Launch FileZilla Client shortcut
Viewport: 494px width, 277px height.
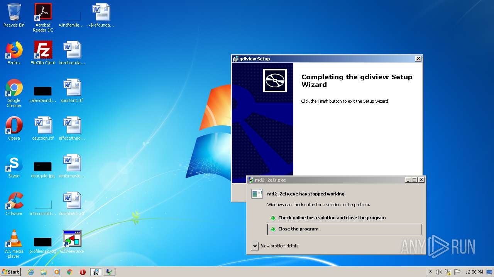(43, 53)
